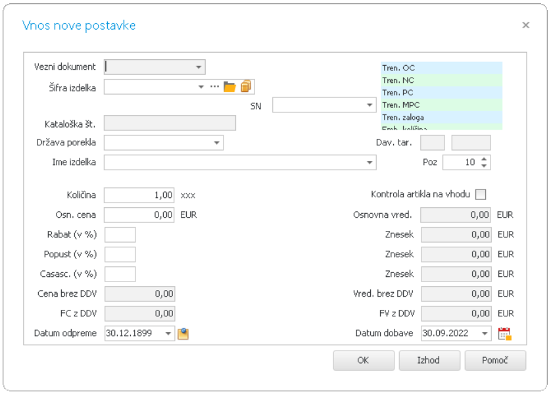Focus the Količina input field
The width and height of the screenshot is (549, 394).
click(x=139, y=195)
